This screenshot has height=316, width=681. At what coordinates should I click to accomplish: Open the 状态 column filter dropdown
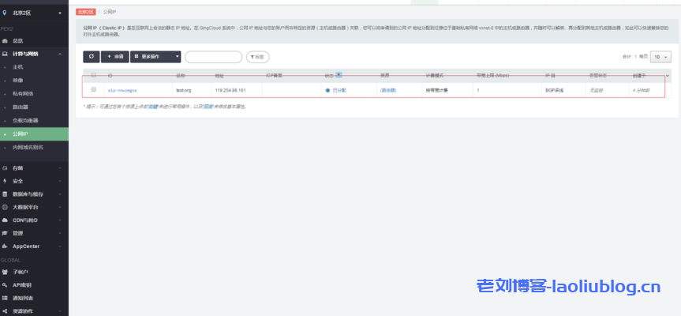pos(339,75)
